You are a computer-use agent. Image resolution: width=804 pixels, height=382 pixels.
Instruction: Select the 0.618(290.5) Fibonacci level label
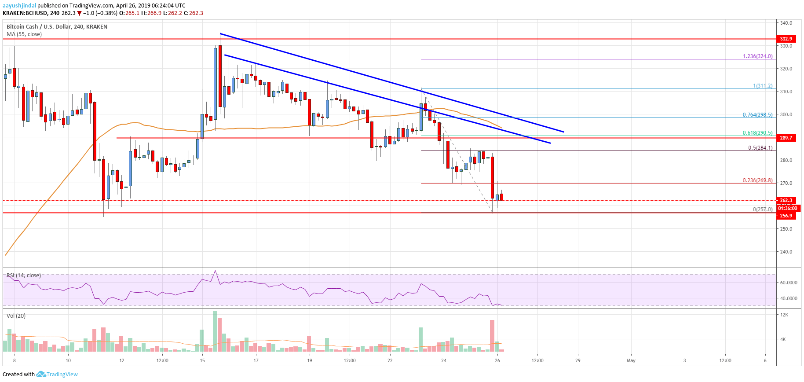click(x=757, y=133)
